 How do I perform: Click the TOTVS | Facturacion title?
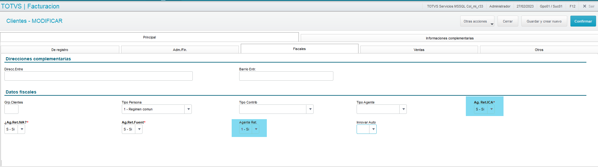[30, 6]
